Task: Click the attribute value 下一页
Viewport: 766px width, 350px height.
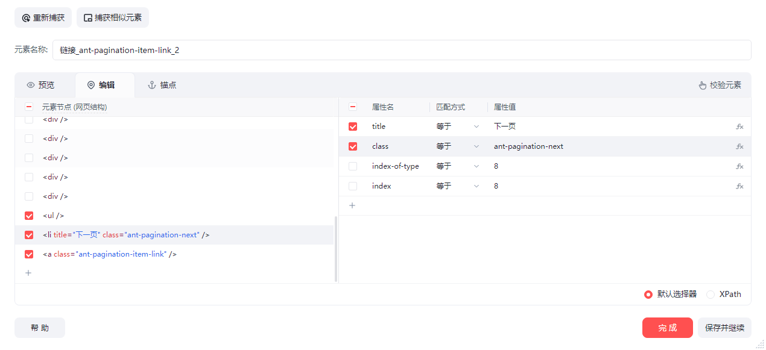Action: click(x=505, y=127)
